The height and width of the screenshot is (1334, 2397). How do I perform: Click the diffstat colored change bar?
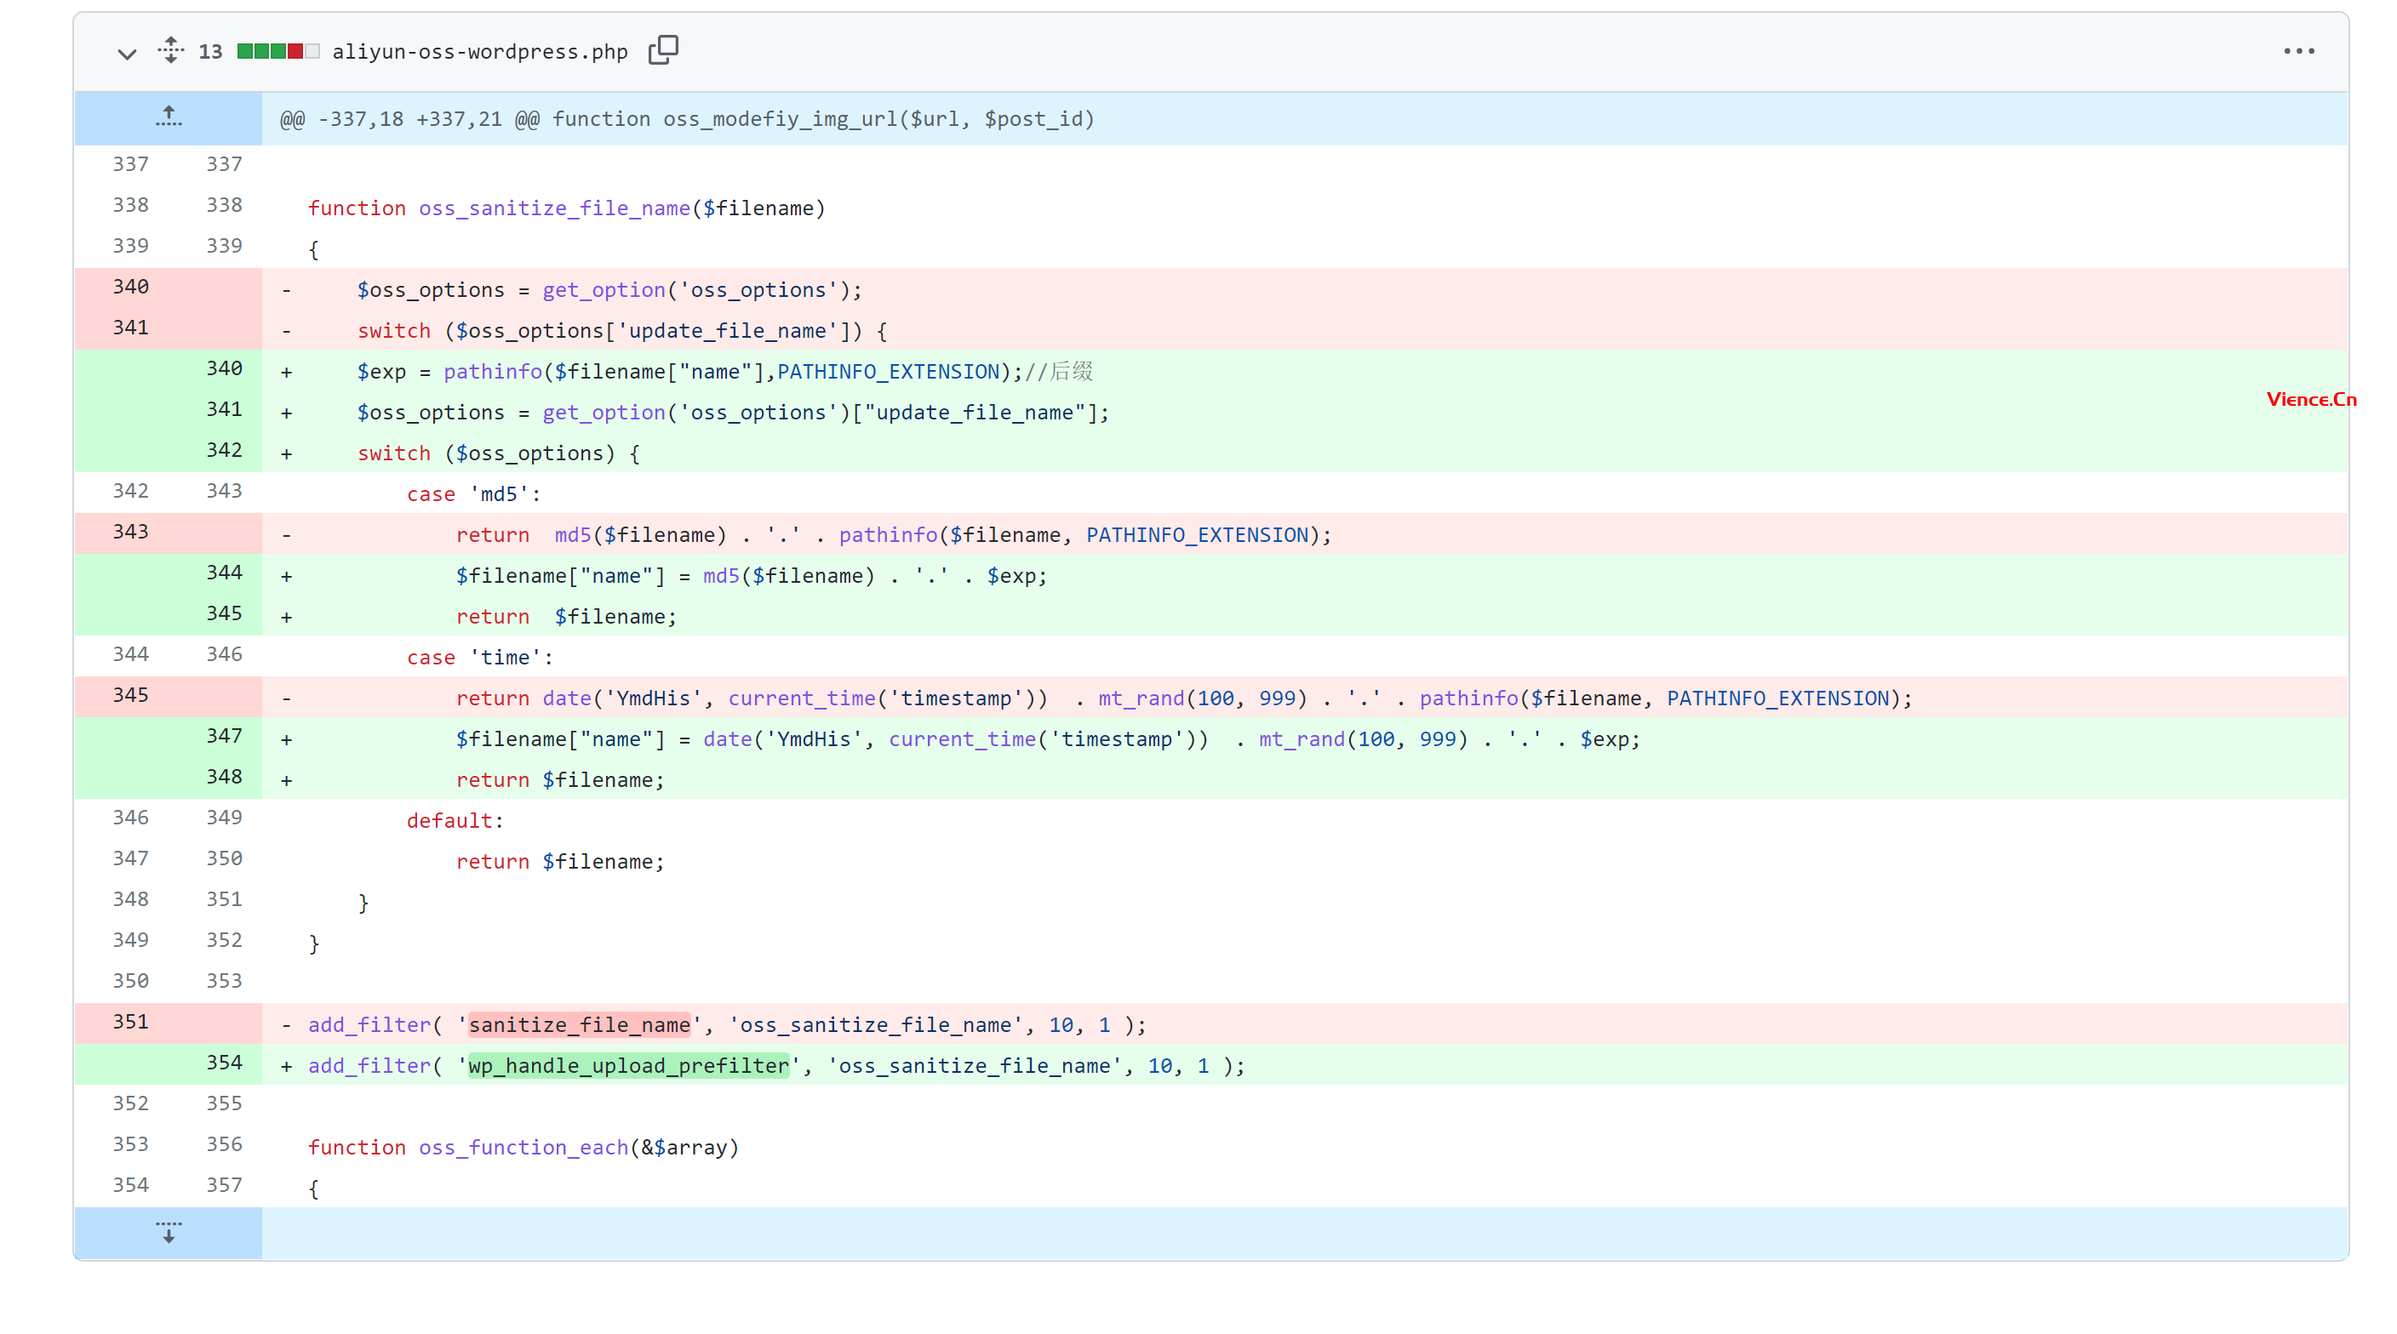277,51
